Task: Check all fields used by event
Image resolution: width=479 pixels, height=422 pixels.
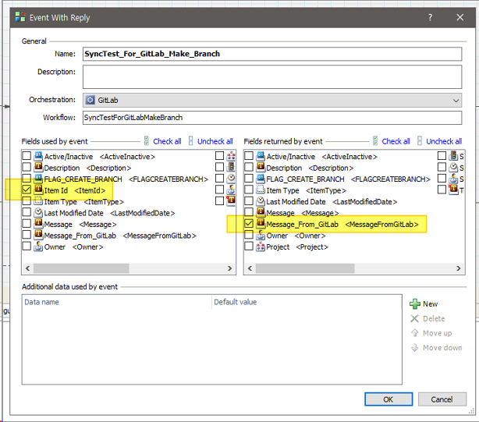Action: pyautogui.click(x=167, y=141)
